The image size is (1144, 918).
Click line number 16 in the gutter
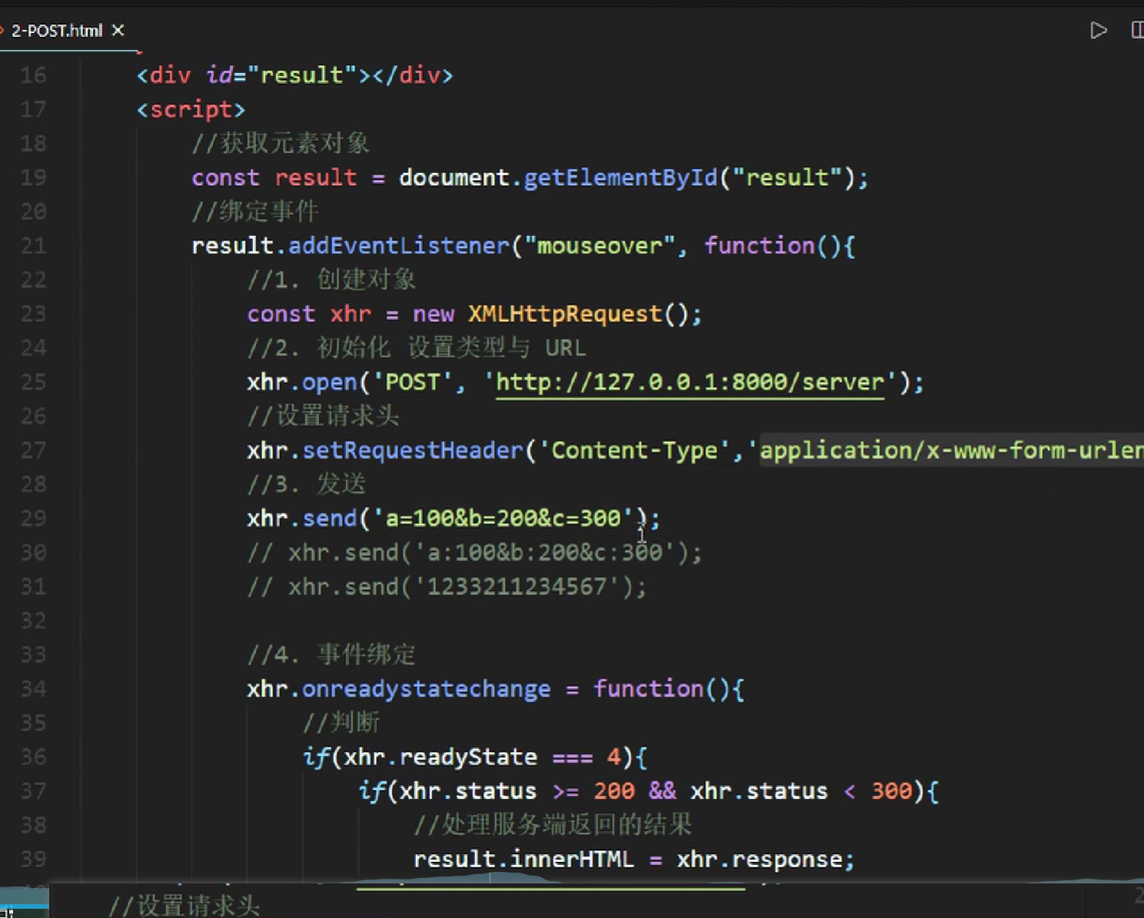33,75
